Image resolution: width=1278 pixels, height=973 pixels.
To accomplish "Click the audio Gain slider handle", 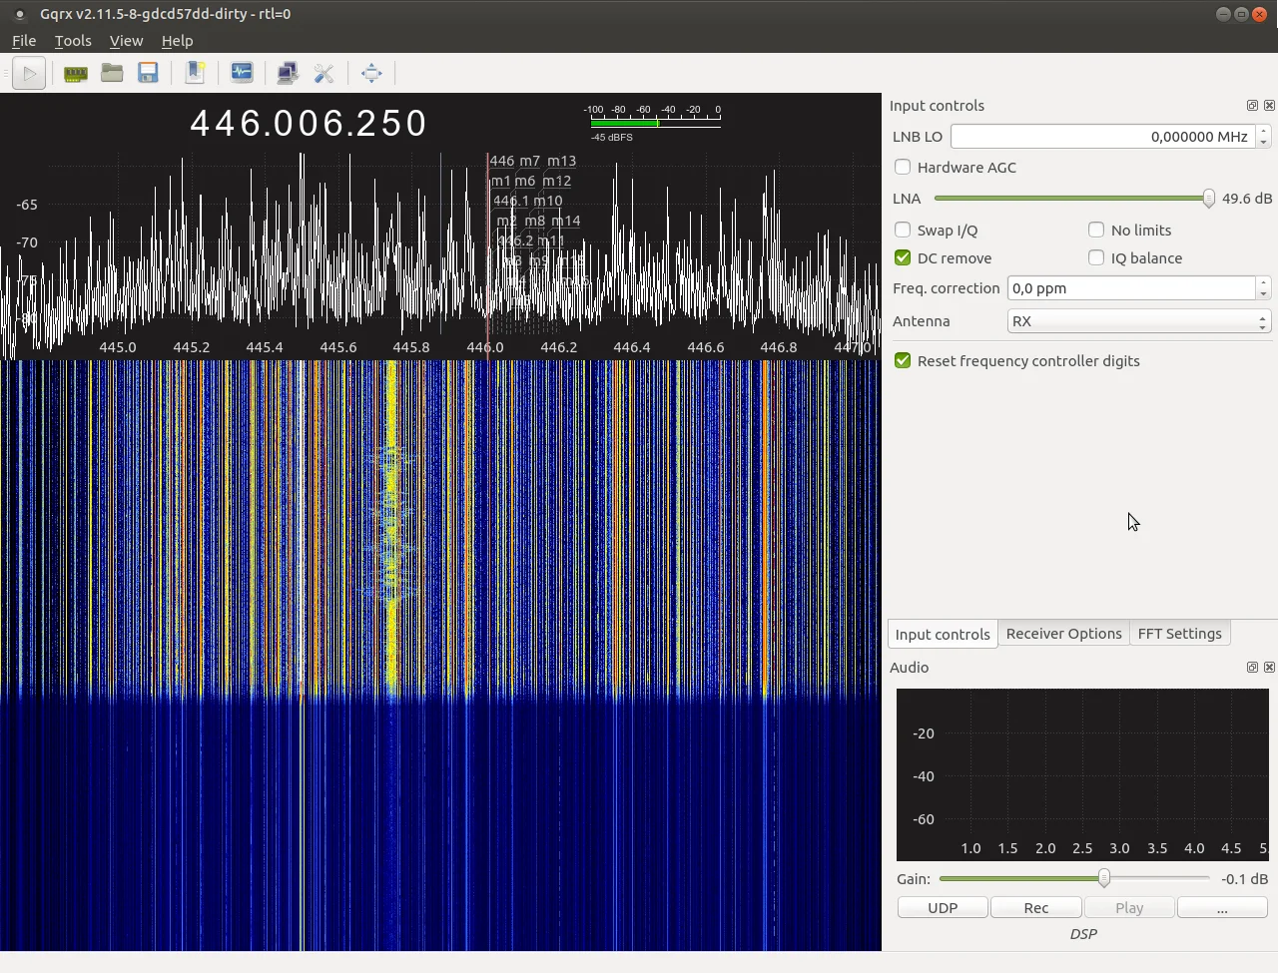I will click(x=1104, y=879).
